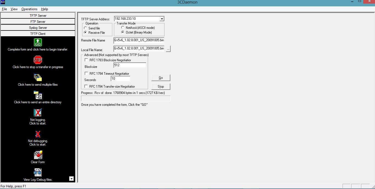Screen dimensions: 375x189
Task: Click the green GO begin transfer icon
Action: (x=38, y=43)
